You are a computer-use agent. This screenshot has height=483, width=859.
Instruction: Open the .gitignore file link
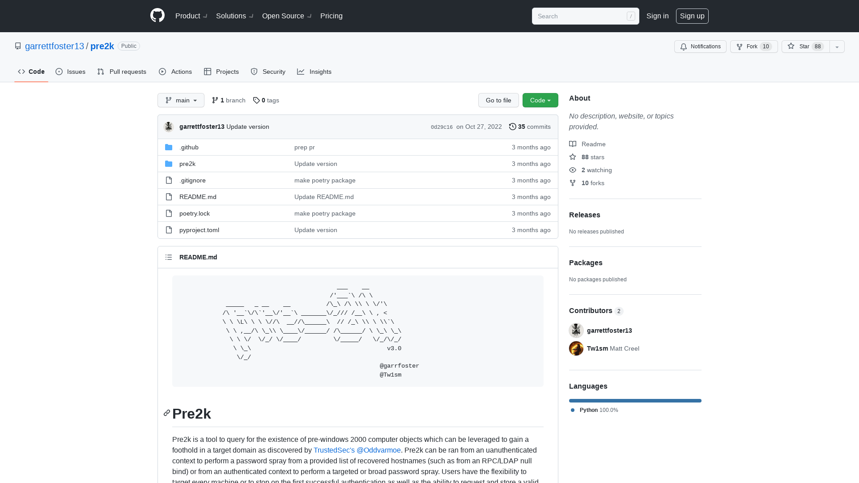[x=192, y=180]
